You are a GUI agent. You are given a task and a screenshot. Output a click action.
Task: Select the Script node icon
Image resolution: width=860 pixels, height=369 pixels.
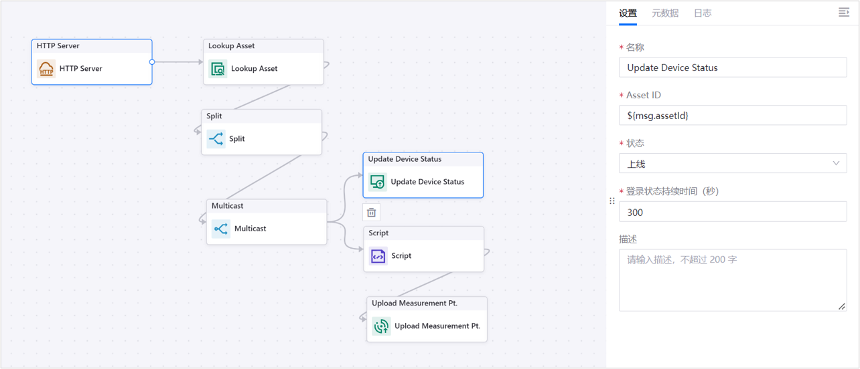378,256
